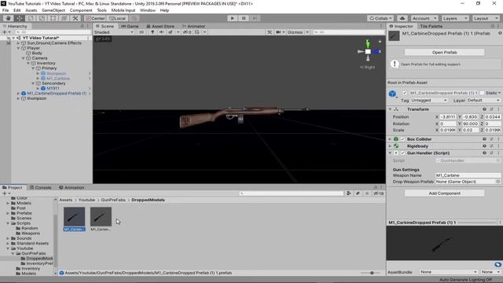Image resolution: width=503 pixels, height=283 pixels.
Task: Select the Scale tool in toolbar
Action: point(42,18)
